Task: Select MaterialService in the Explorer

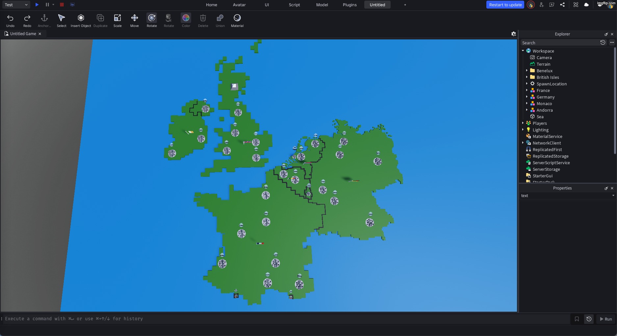Action: point(547,136)
